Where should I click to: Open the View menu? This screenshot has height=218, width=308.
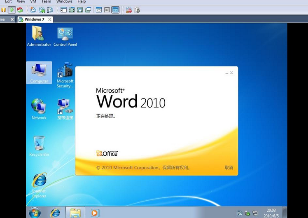[x=21, y=2]
